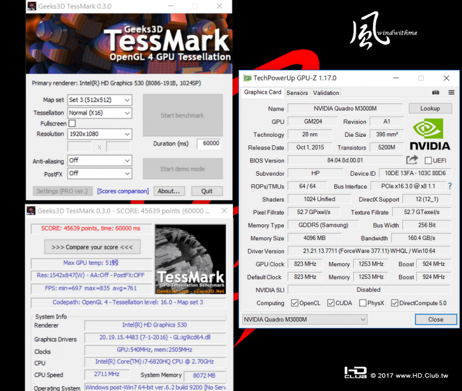Image resolution: width=462 pixels, height=391 pixels.
Task: Switch to the Sensors tab
Action: click(x=297, y=93)
